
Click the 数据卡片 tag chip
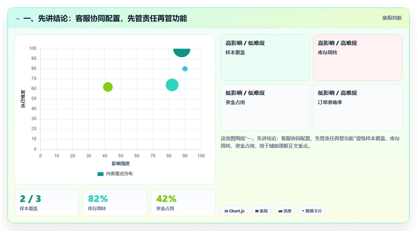click(x=312, y=211)
